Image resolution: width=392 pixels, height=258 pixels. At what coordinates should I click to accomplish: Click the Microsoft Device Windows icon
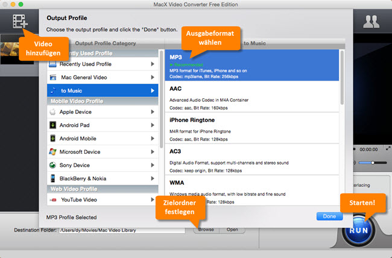click(x=52, y=151)
